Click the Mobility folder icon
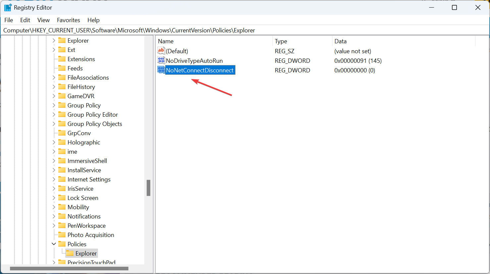This screenshot has height=274, width=490. pos(62,207)
